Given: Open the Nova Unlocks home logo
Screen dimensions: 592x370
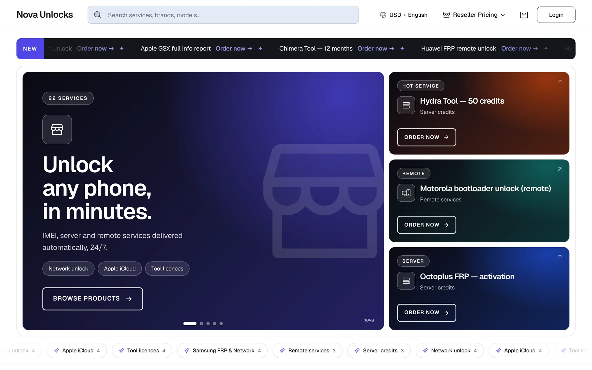Looking at the screenshot, I should tap(45, 14).
